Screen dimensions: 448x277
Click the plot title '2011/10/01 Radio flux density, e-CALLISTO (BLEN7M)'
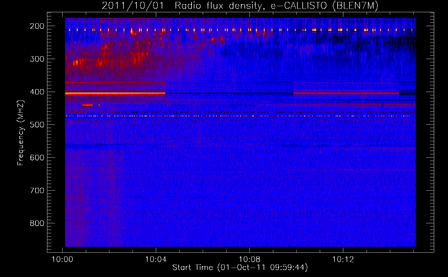[240, 6]
